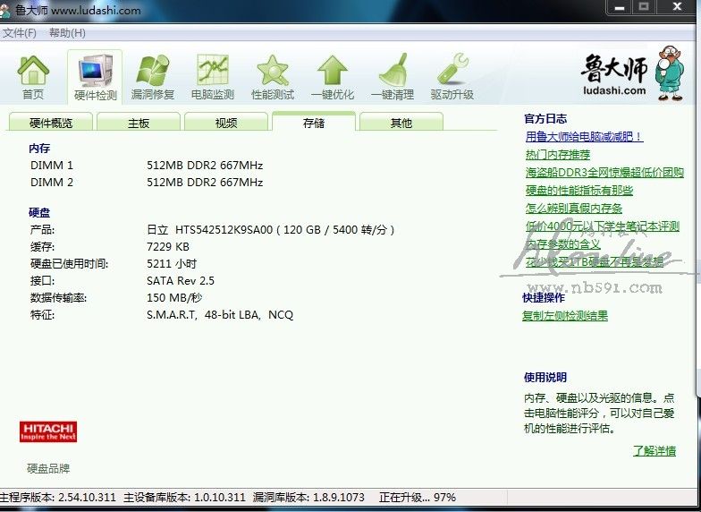Screen dimensions: 701x512
Task: Click the 复制左侧检测结果 link
Action: (565, 316)
